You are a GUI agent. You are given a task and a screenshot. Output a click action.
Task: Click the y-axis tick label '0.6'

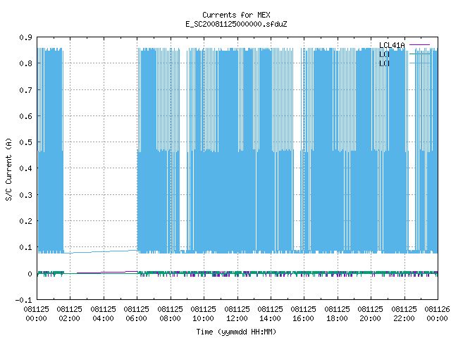tap(25, 116)
